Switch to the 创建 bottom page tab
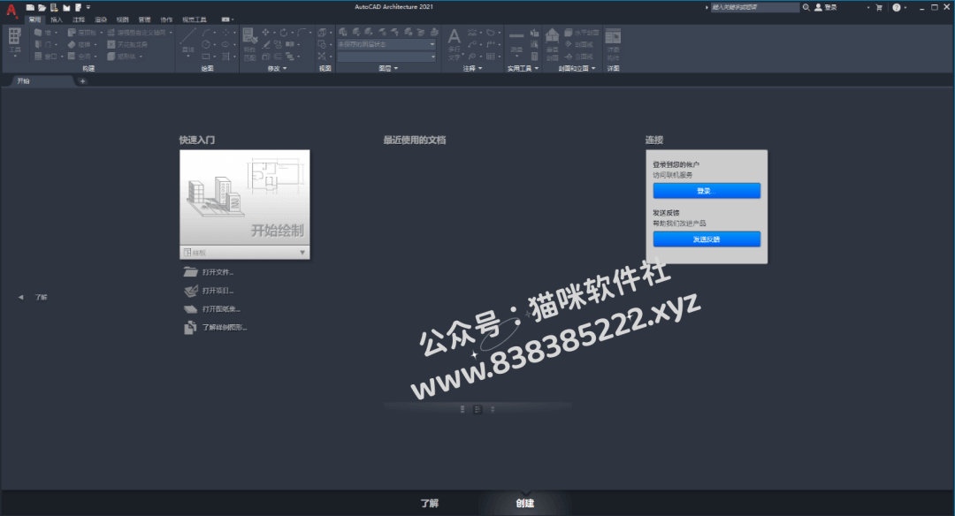The image size is (955, 516). (x=525, y=504)
